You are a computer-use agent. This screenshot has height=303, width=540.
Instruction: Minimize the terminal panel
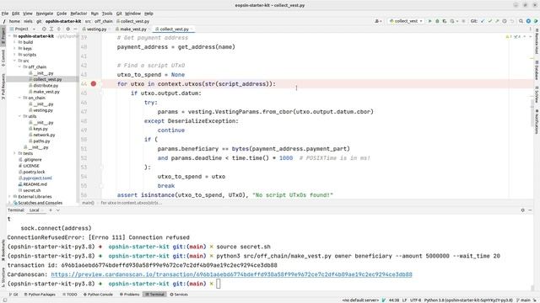point(530,210)
